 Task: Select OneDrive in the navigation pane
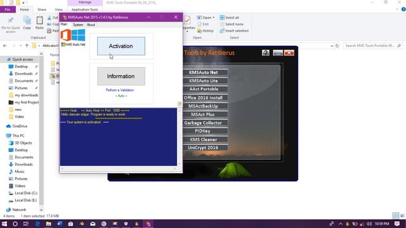point(17,126)
